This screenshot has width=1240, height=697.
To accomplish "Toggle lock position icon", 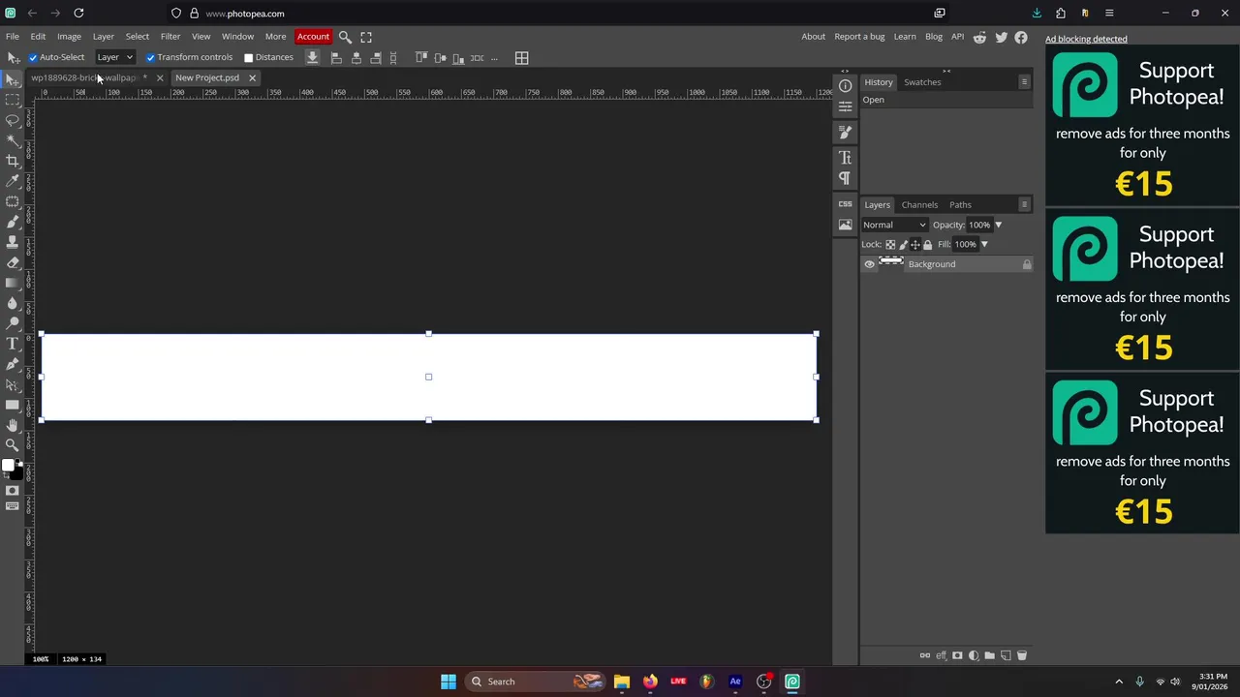I will tap(915, 245).
